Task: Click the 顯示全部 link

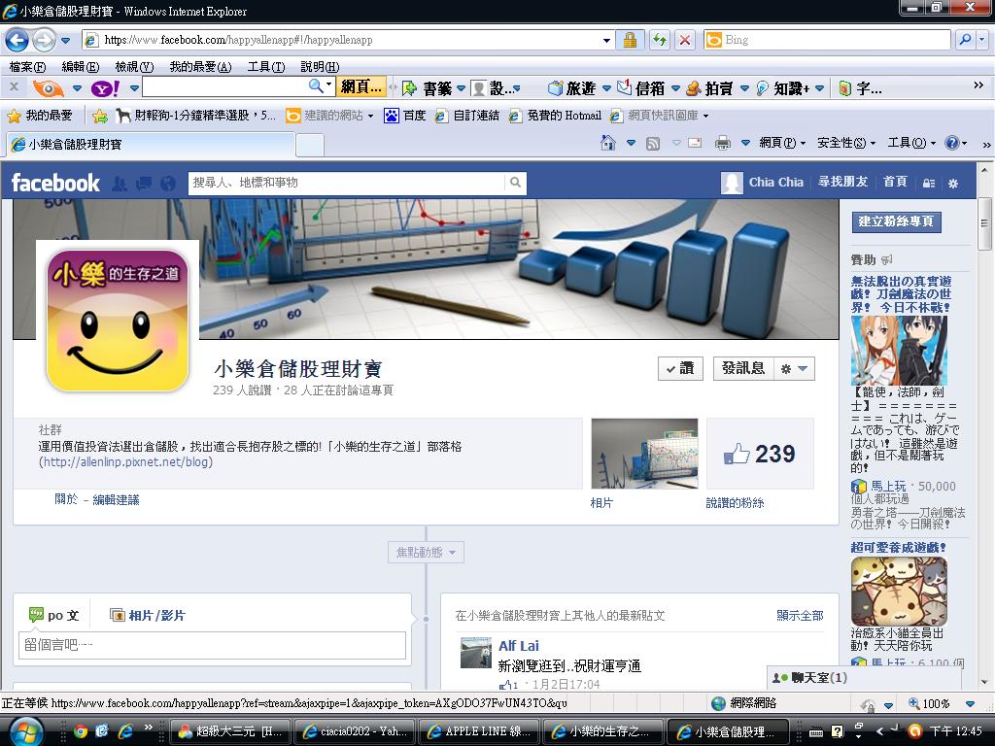Action: pos(800,615)
